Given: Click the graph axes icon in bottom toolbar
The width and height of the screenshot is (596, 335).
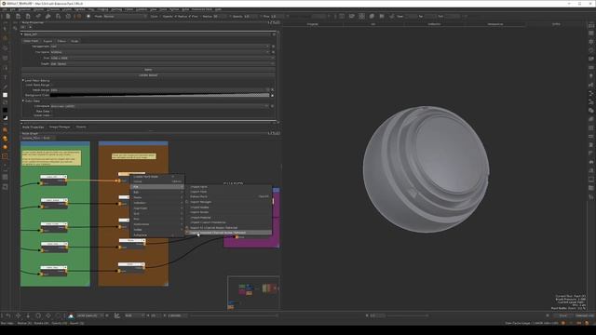Looking at the screenshot, I should (x=117, y=315).
